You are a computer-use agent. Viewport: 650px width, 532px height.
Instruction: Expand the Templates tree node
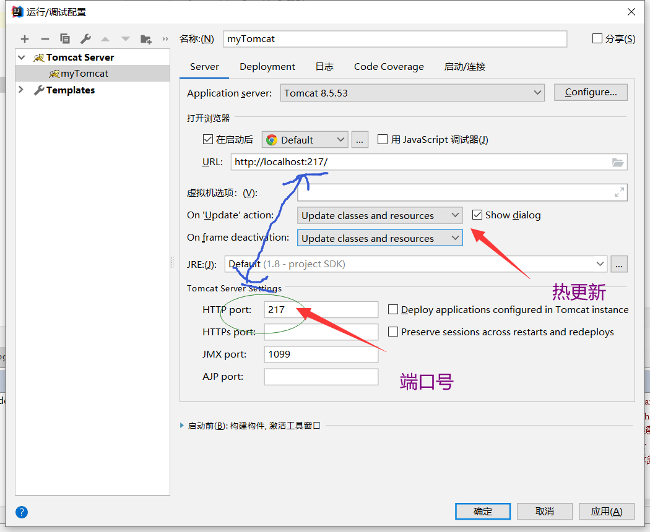pyautogui.click(x=21, y=90)
